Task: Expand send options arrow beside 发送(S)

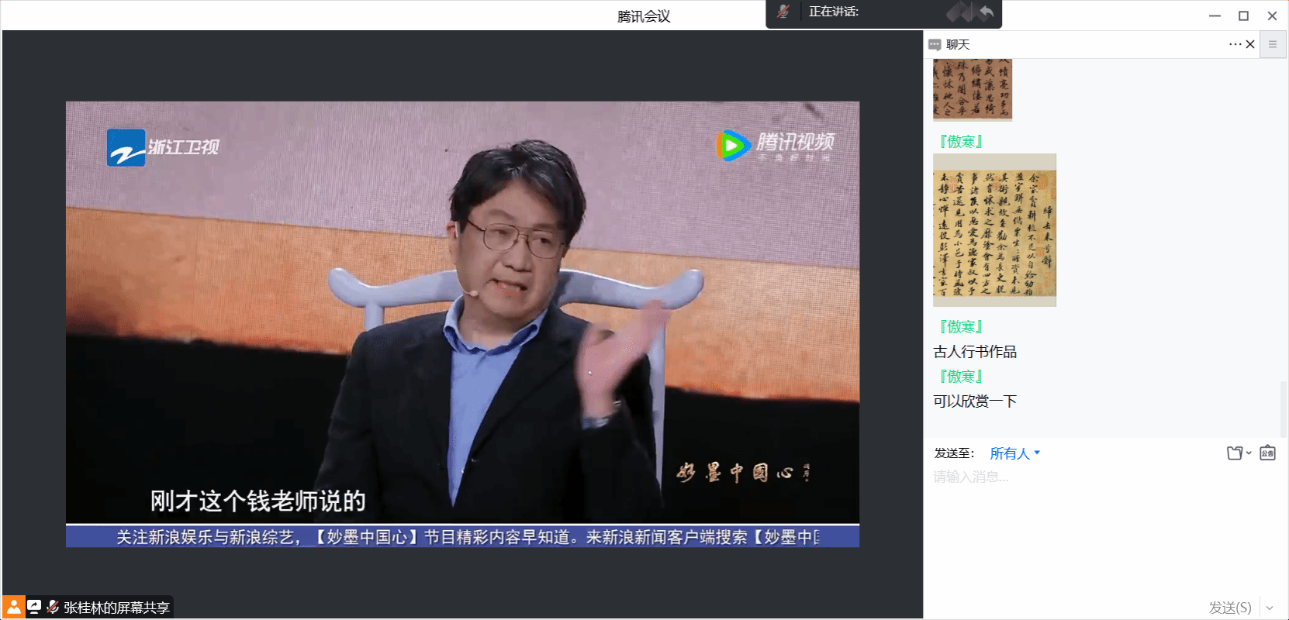Action: (1270, 608)
